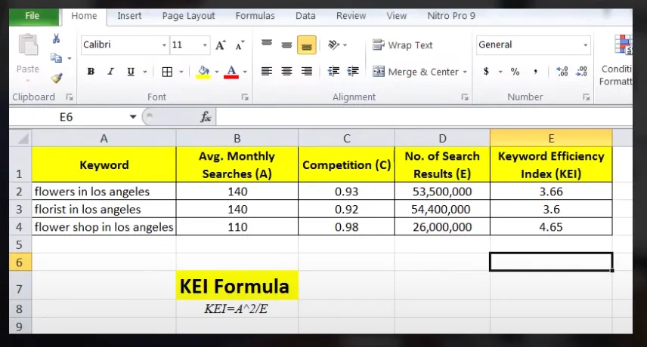This screenshot has width=647, height=347.
Task: Toggle Wrap Text for the cell
Action: pos(402,45)
